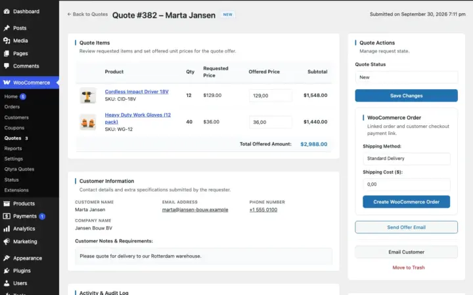Click the customer notes Rotterdam warehouse text
This screenshot has width=473, height=295.
coord(141,256)
